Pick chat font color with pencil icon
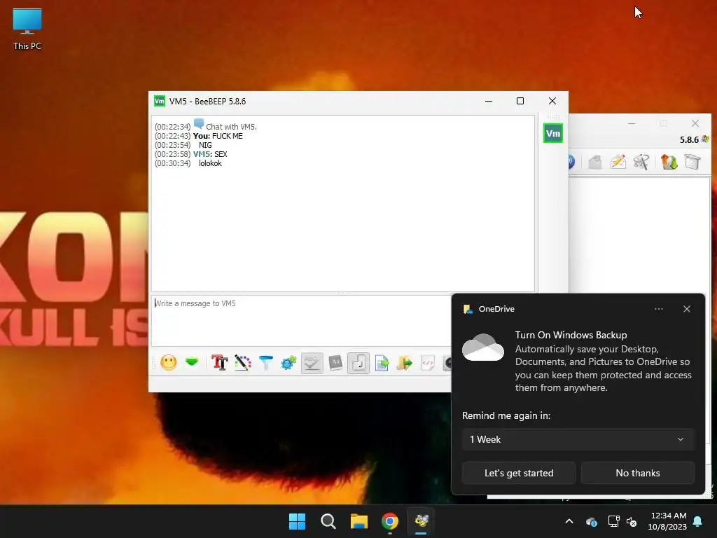The height and width of the screenshot is (538, 717). [x=243, y=363]
